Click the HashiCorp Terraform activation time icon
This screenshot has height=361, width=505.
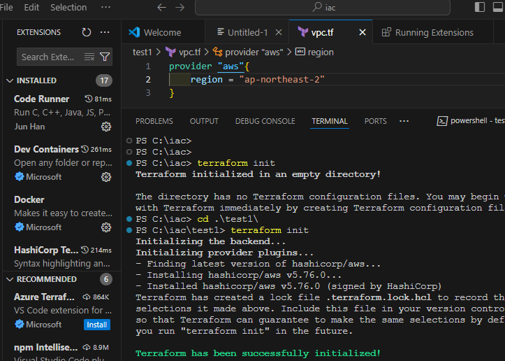point(85,250)
